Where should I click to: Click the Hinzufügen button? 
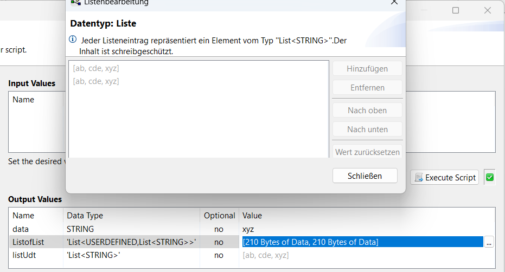pos(367,69)
